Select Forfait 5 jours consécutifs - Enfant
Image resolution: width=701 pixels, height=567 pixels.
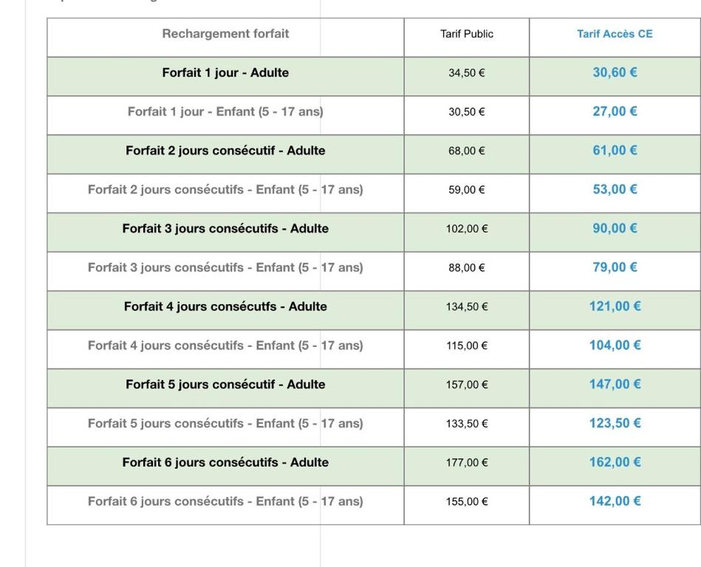click(x=225, y=424)
